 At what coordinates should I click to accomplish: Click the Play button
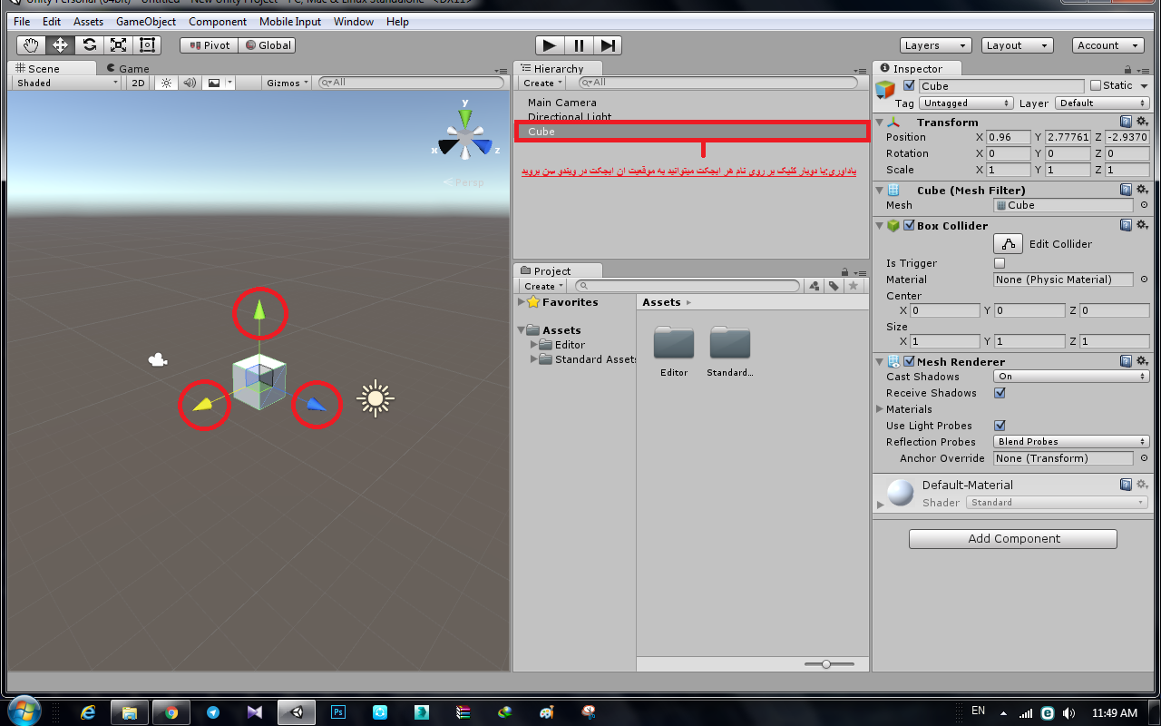point(549,45)
